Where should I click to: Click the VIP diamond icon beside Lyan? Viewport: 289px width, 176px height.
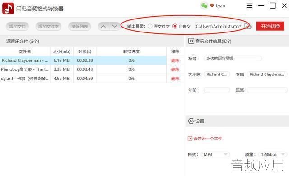(x=212, y=6)
